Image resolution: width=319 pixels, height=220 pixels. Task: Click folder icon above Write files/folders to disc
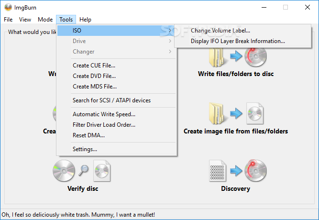[x=218, y=57]
